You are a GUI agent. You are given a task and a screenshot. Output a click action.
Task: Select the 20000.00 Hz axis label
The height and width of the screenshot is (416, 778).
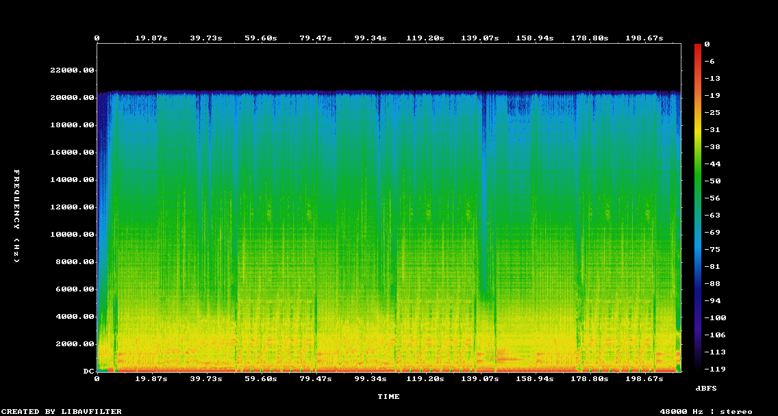pyautogui.click(x=72, y=98)
